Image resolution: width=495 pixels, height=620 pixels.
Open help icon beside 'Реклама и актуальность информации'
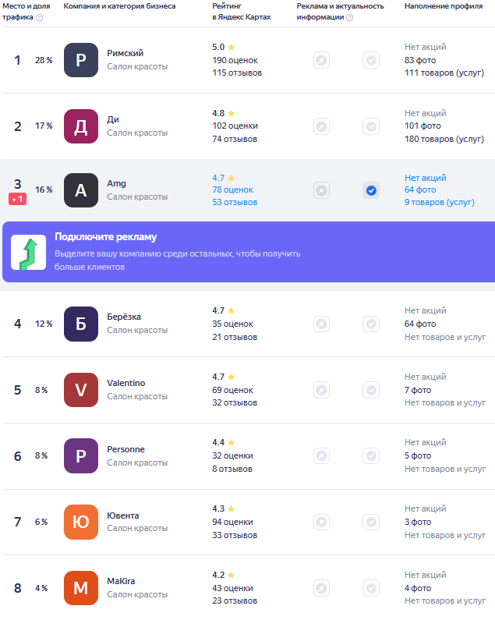click(x=349, y=17)
